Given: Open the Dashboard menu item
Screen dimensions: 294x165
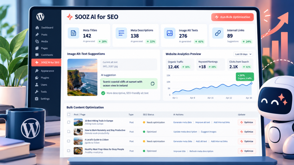Looking at the screenshot, I should [46, 27].
